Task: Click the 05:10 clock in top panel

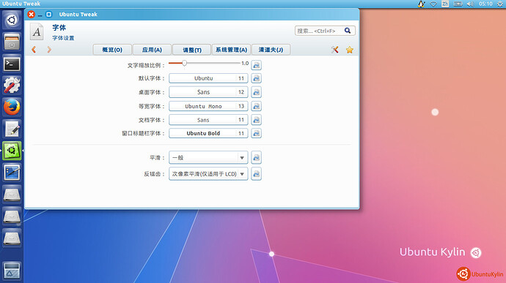Action: 485,4
